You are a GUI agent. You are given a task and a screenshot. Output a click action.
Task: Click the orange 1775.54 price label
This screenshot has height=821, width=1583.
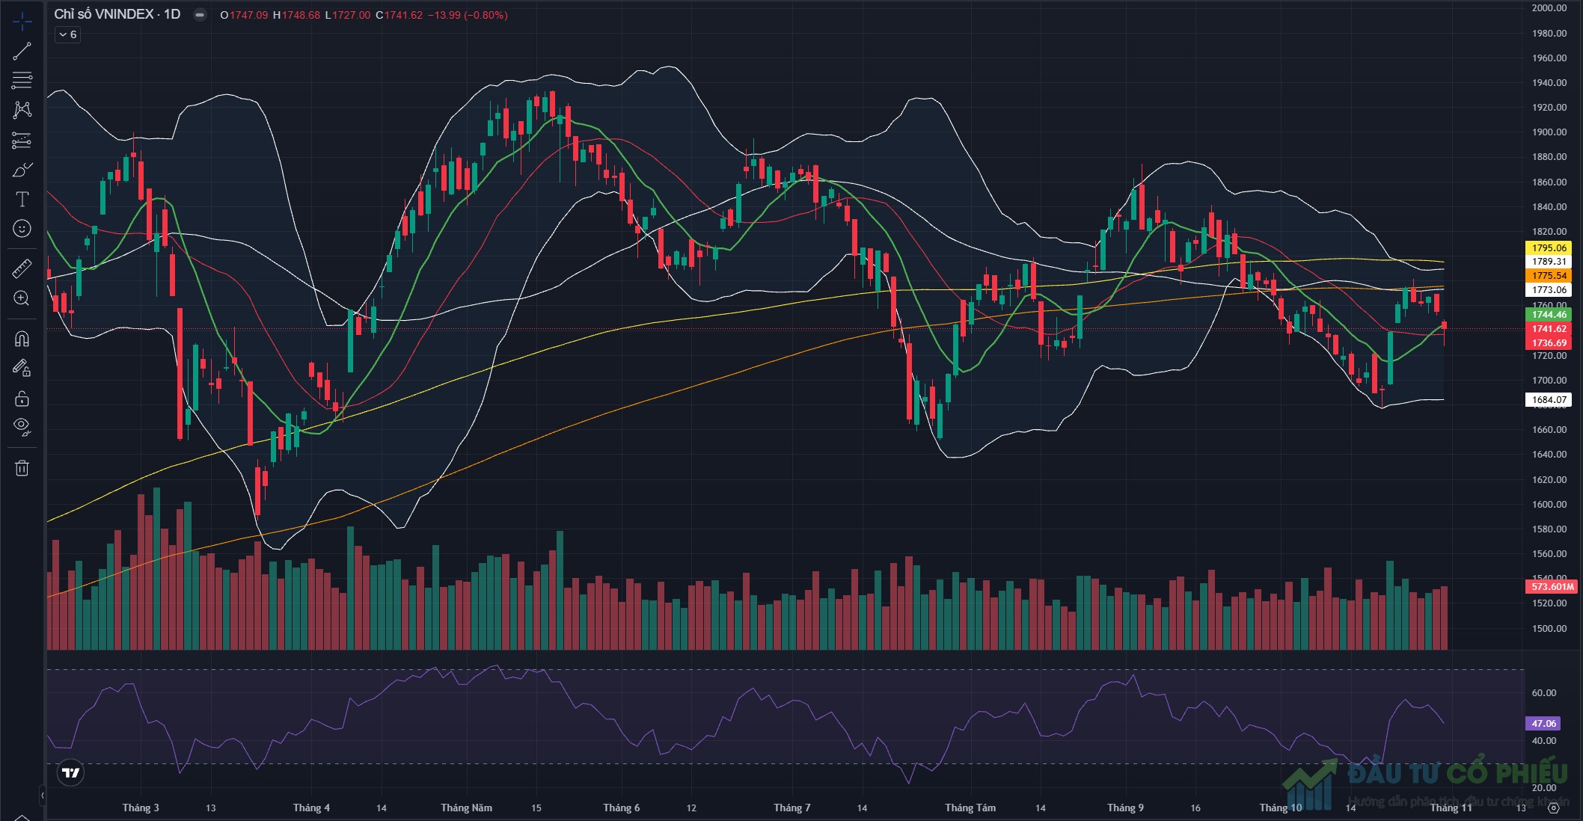(x=1549, y=276)
